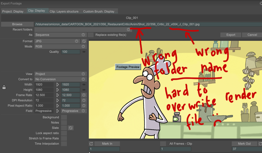The height and width of the screenshot is (153, 262).
Task: Click output Pixel Aspect Ratio field
Action: coord(70,106)
